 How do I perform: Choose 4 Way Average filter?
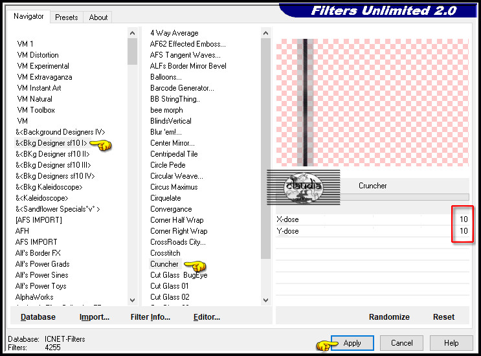(x=174, y=33)
